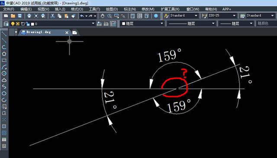Select the Zoom Window tool

pyautogui.click(x=116, y=16)
